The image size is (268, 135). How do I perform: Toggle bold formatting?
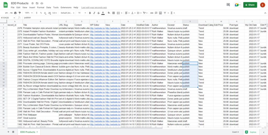coord(90,13)
